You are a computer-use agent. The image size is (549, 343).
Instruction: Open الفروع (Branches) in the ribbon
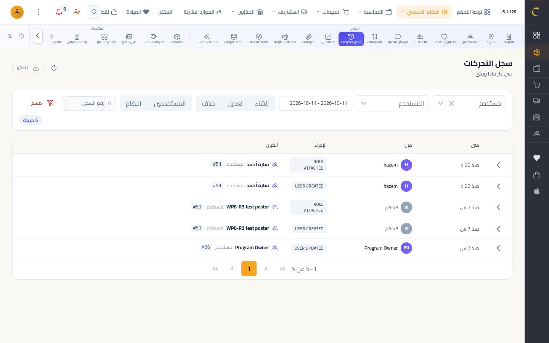click(491, 38)
